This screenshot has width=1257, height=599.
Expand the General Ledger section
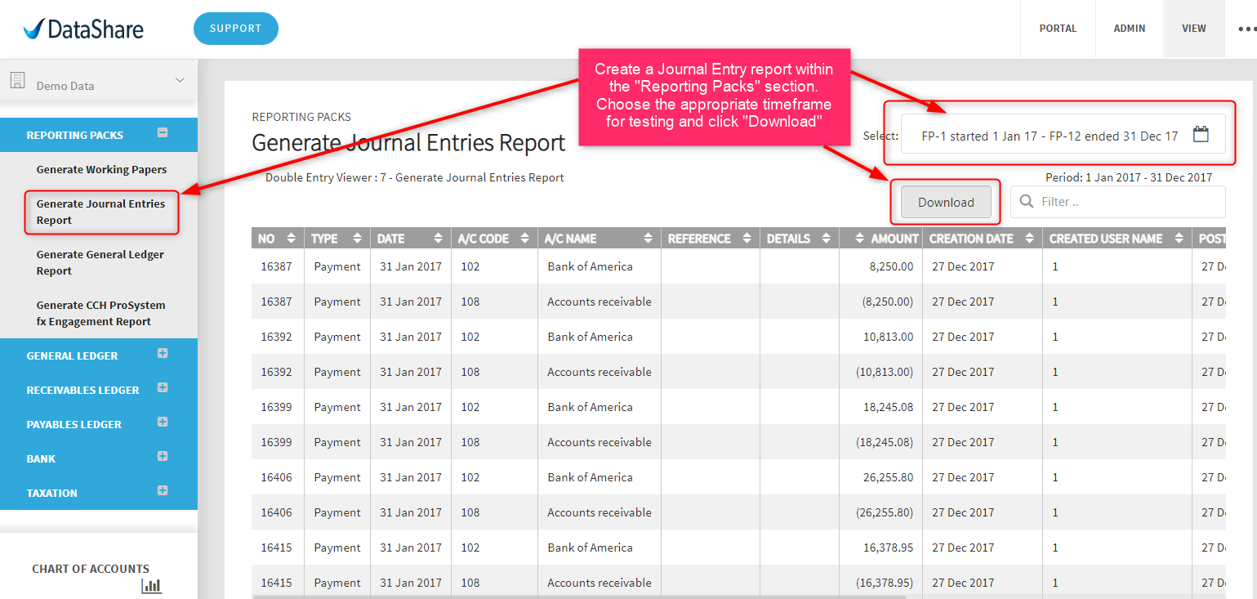click(x=163, y=354)
